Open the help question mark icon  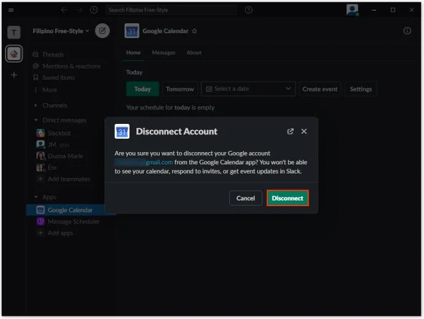[248, 10]
